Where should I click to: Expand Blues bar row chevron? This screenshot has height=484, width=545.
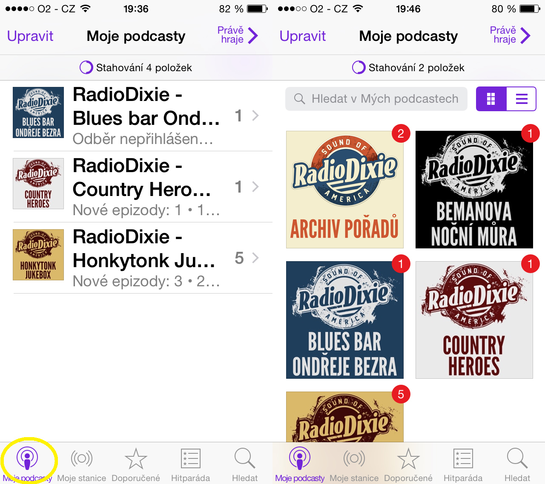255,115
